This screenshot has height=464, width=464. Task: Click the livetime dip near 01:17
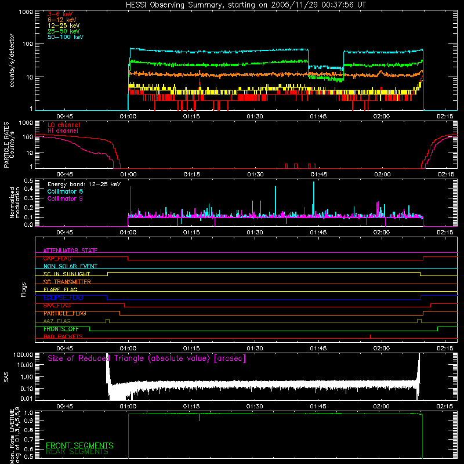[199, 418]
